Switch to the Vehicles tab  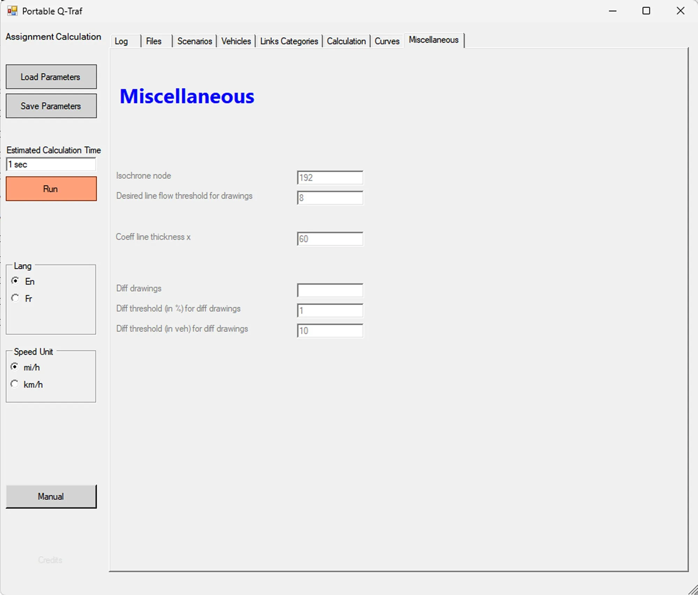pyautogui.click(x=236, y=41)
